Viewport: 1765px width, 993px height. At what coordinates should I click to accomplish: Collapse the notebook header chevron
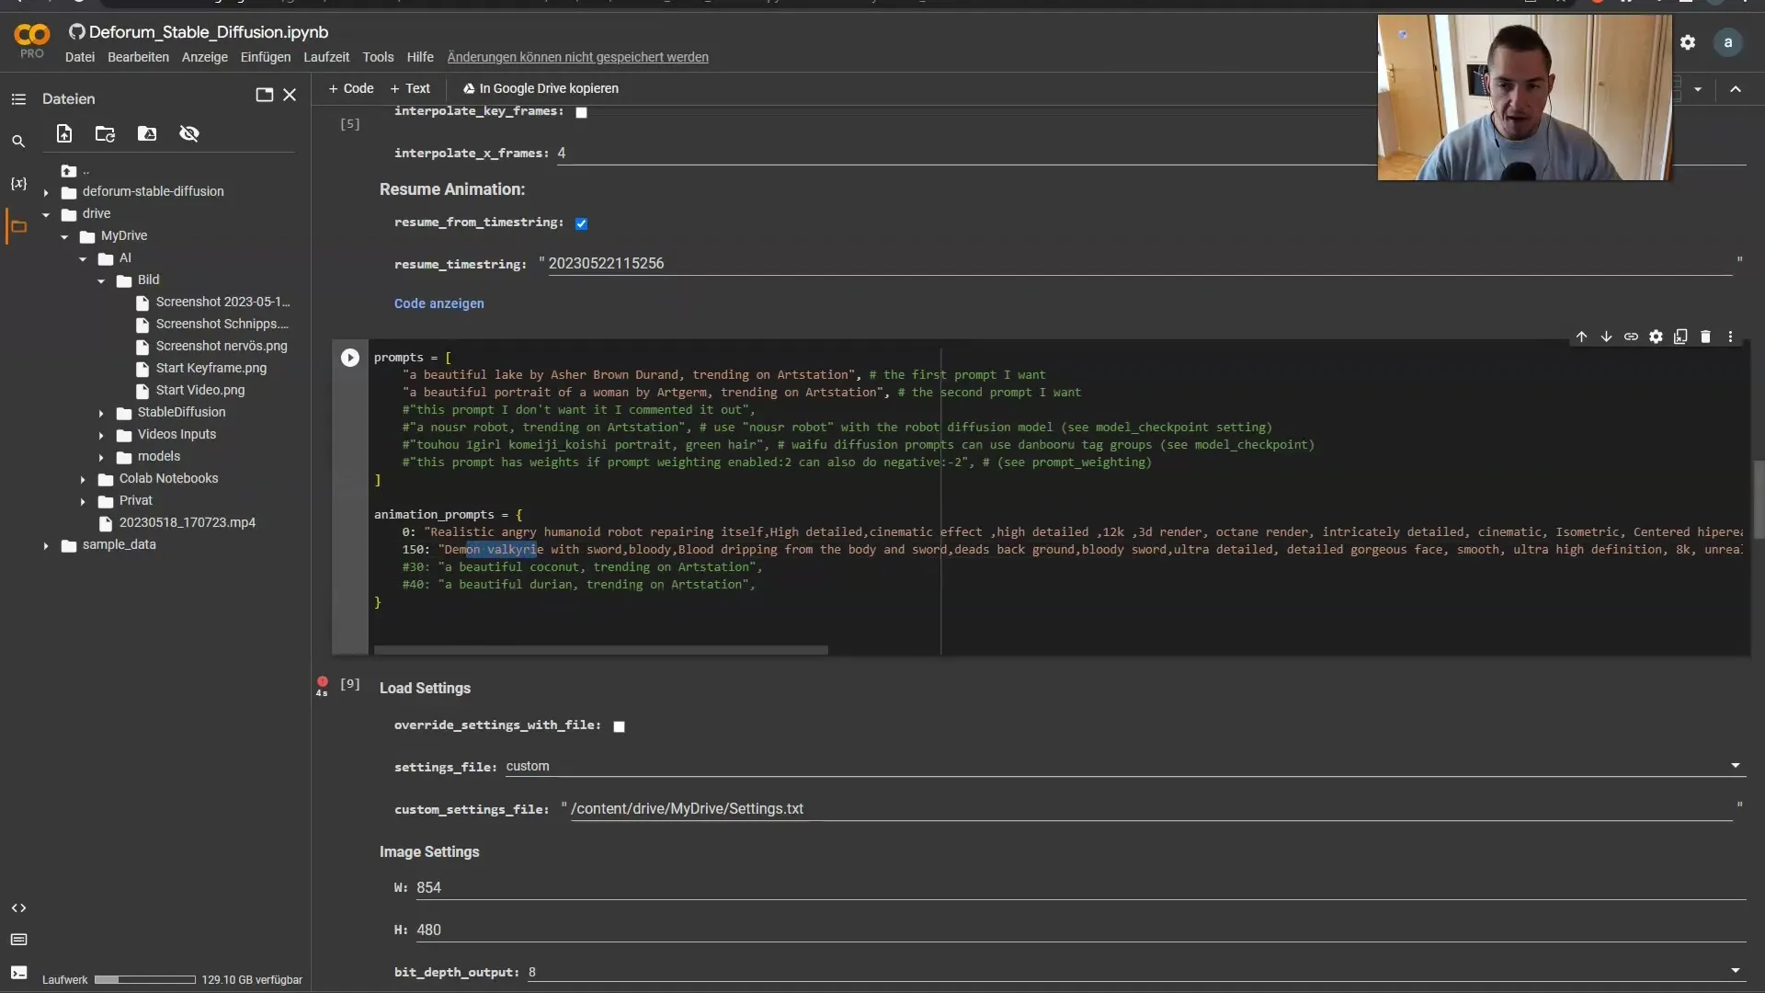tap(1736, 89)
